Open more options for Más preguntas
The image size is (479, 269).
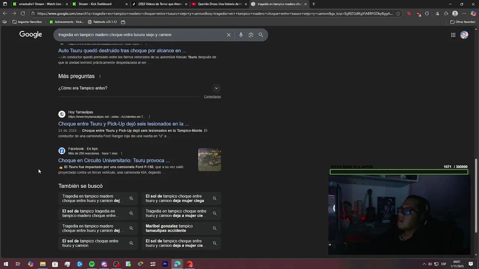click(100, 76)
